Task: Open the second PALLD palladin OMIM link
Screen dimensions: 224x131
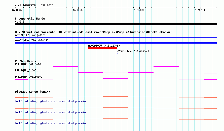Action: pyautogui.click(x=50, y=112)
